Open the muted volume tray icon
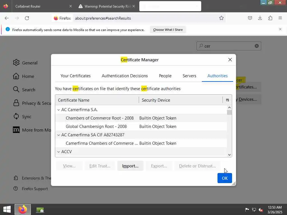The width and height of the screenshot is (287, 215). click(261, 209)
